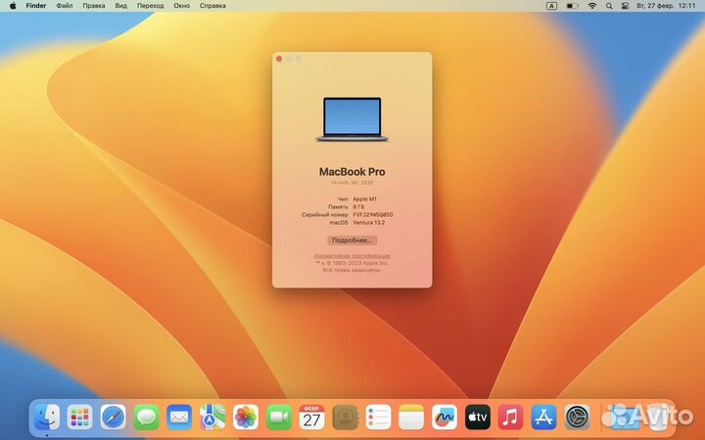The height and width of the screenshot is (440, 705).
Task: Open the Notes app in the Dock
Action: [x=411, y=418]
